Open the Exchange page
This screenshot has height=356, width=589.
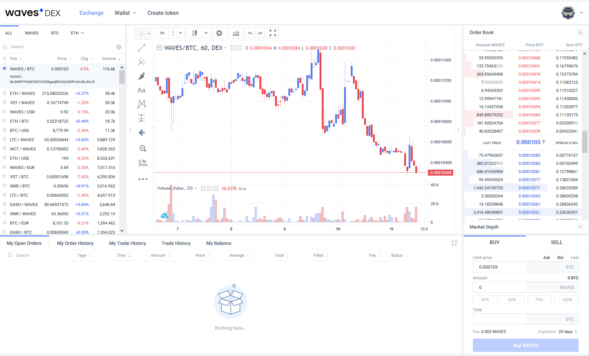click(91, 13)
